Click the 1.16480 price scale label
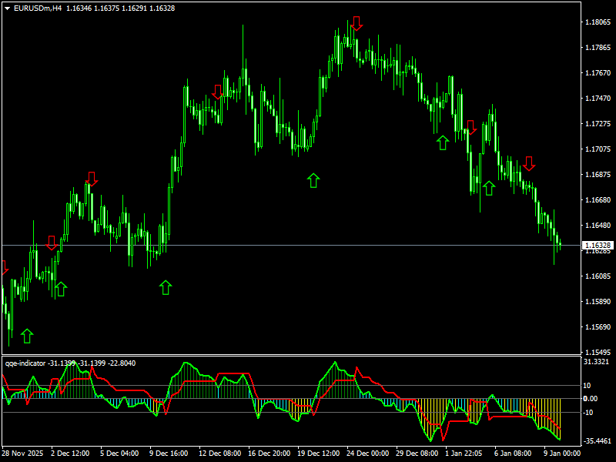 598,225
